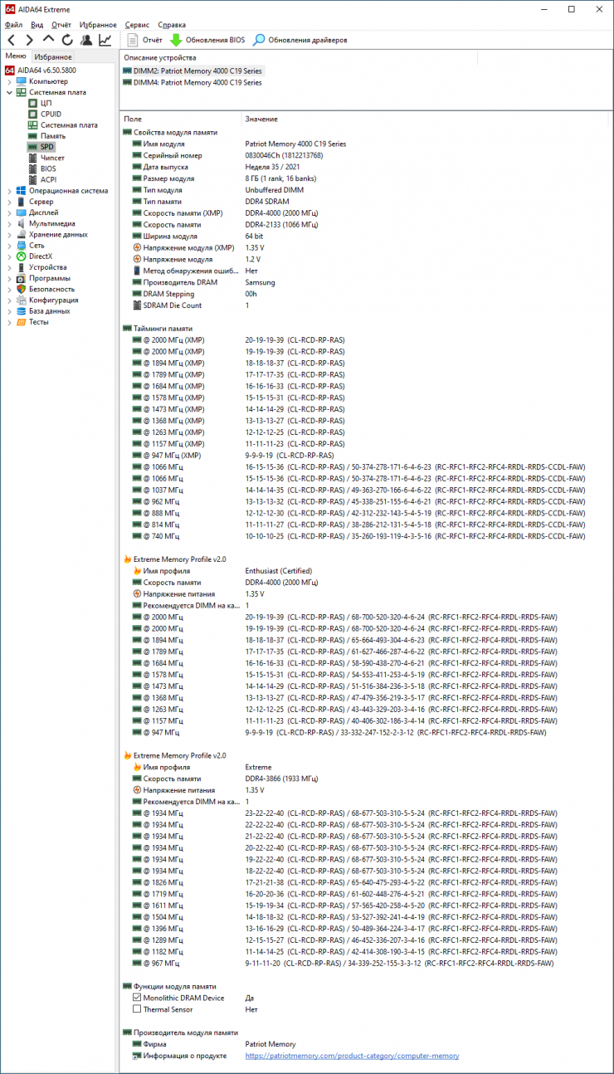Click the Производитель DRAM row

pos(366,282)
